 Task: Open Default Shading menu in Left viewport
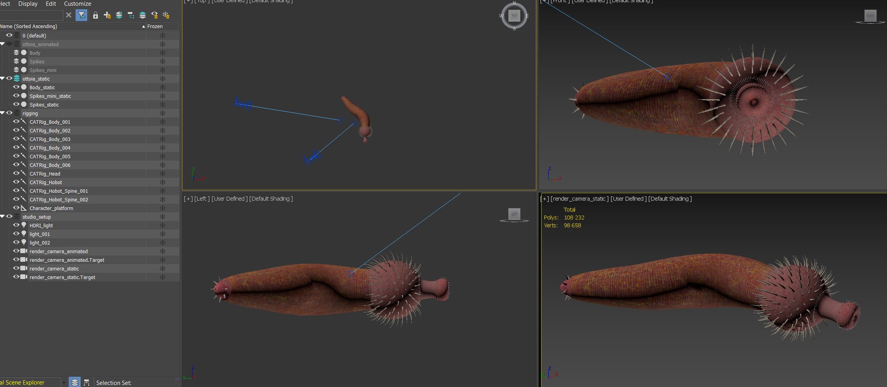pyautogui.click(x=271, y=199)
